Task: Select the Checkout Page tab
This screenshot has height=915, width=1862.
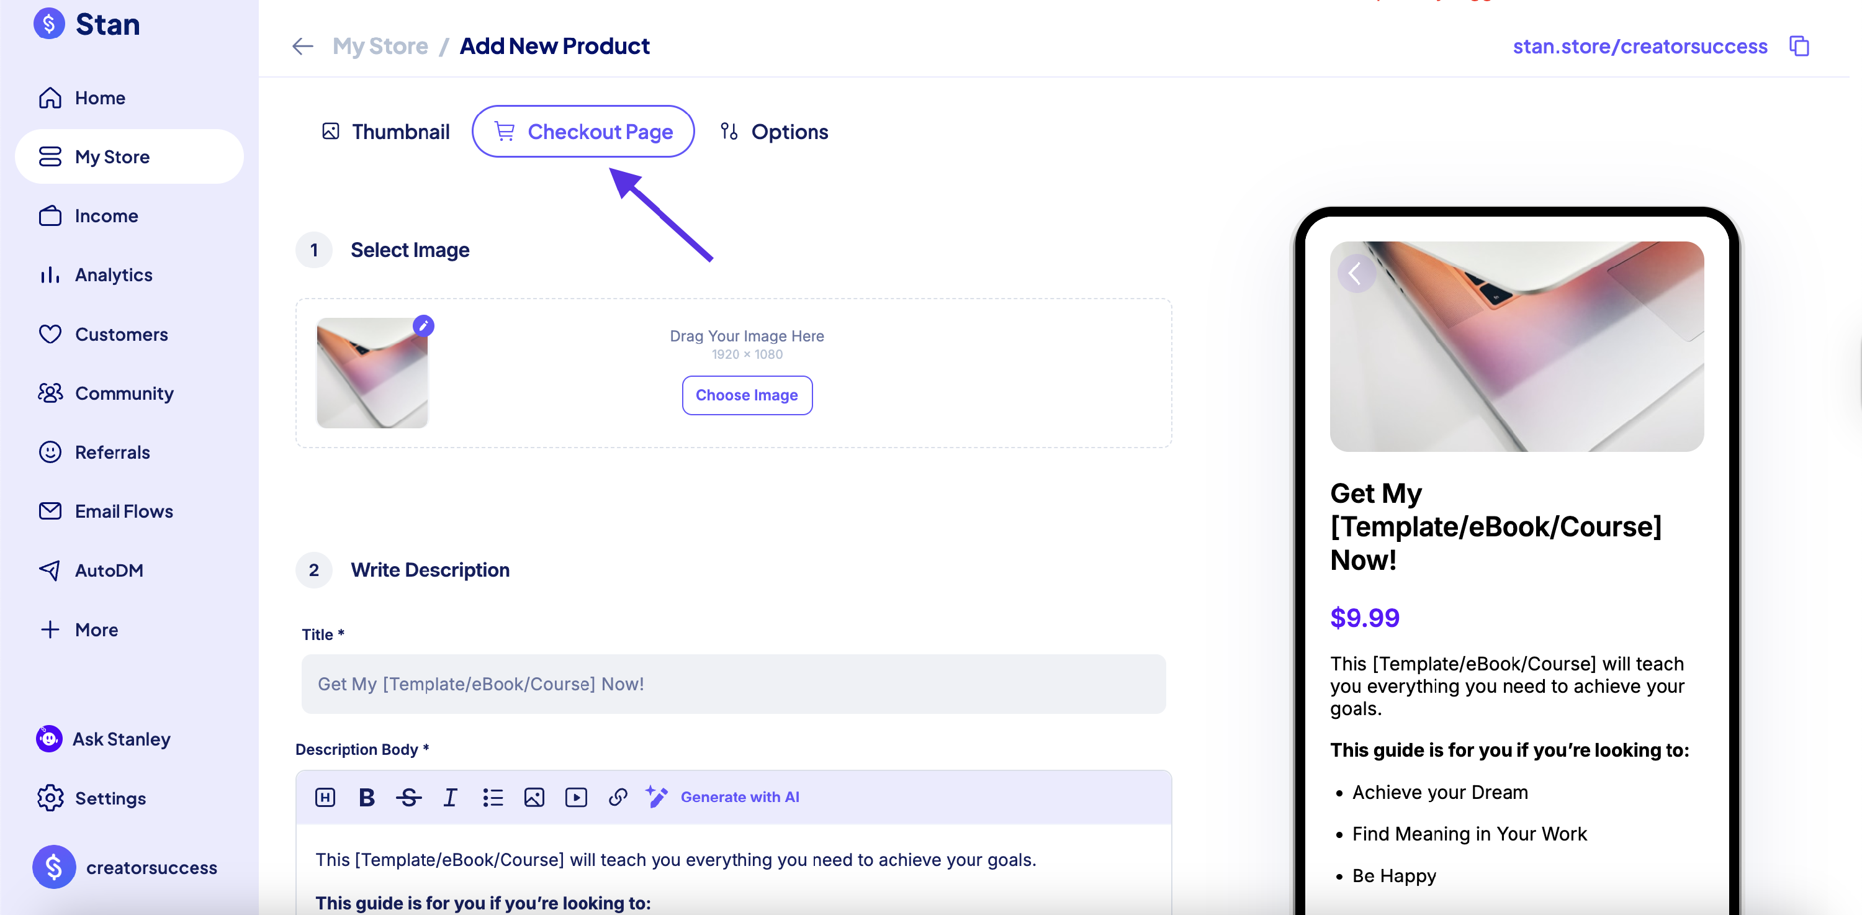Action: coord(583,132)
